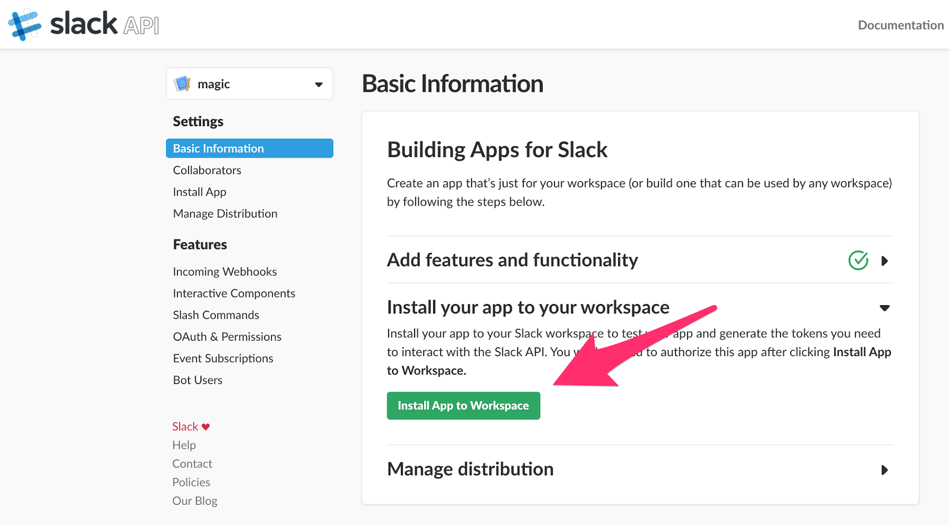Open Slash Commands feature

[216, 315]
